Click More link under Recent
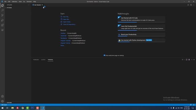The width and height of the screenshot is (196, 110). pos(62,46)
